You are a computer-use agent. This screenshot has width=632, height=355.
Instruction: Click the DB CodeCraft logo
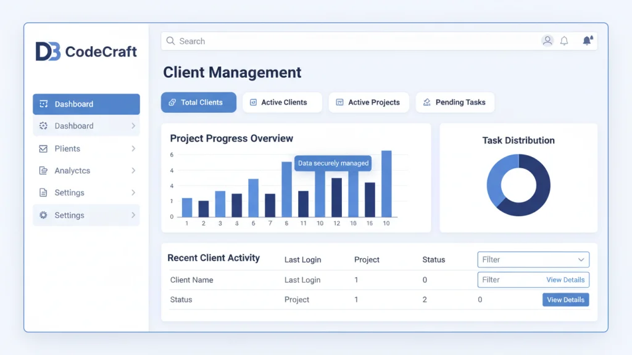tap(86, 52)
